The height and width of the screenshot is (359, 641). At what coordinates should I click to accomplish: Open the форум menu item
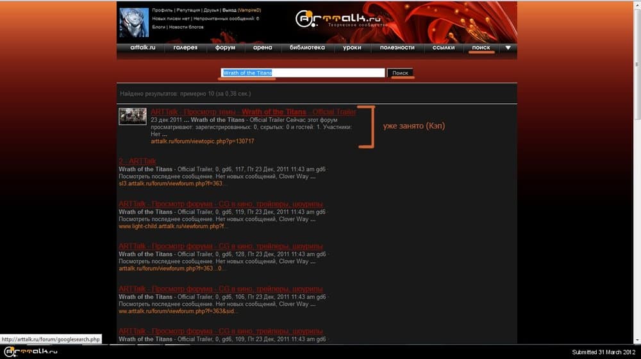coord(225,47)
